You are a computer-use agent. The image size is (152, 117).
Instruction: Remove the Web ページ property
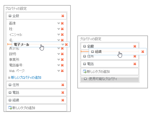tap(62, 71)
